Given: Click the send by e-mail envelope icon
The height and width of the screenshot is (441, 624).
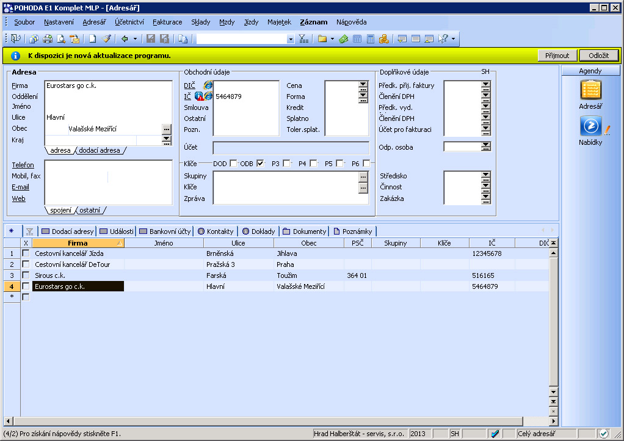Looking at the screenshot, I should coord(74,38).
